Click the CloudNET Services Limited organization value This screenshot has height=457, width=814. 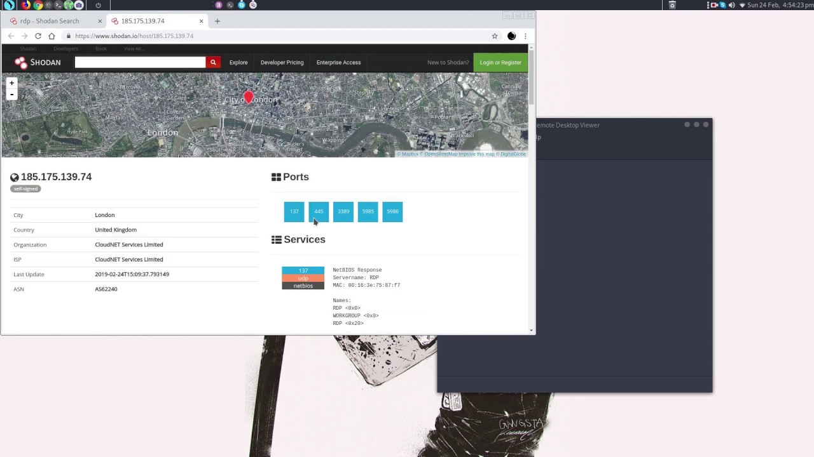129,244
